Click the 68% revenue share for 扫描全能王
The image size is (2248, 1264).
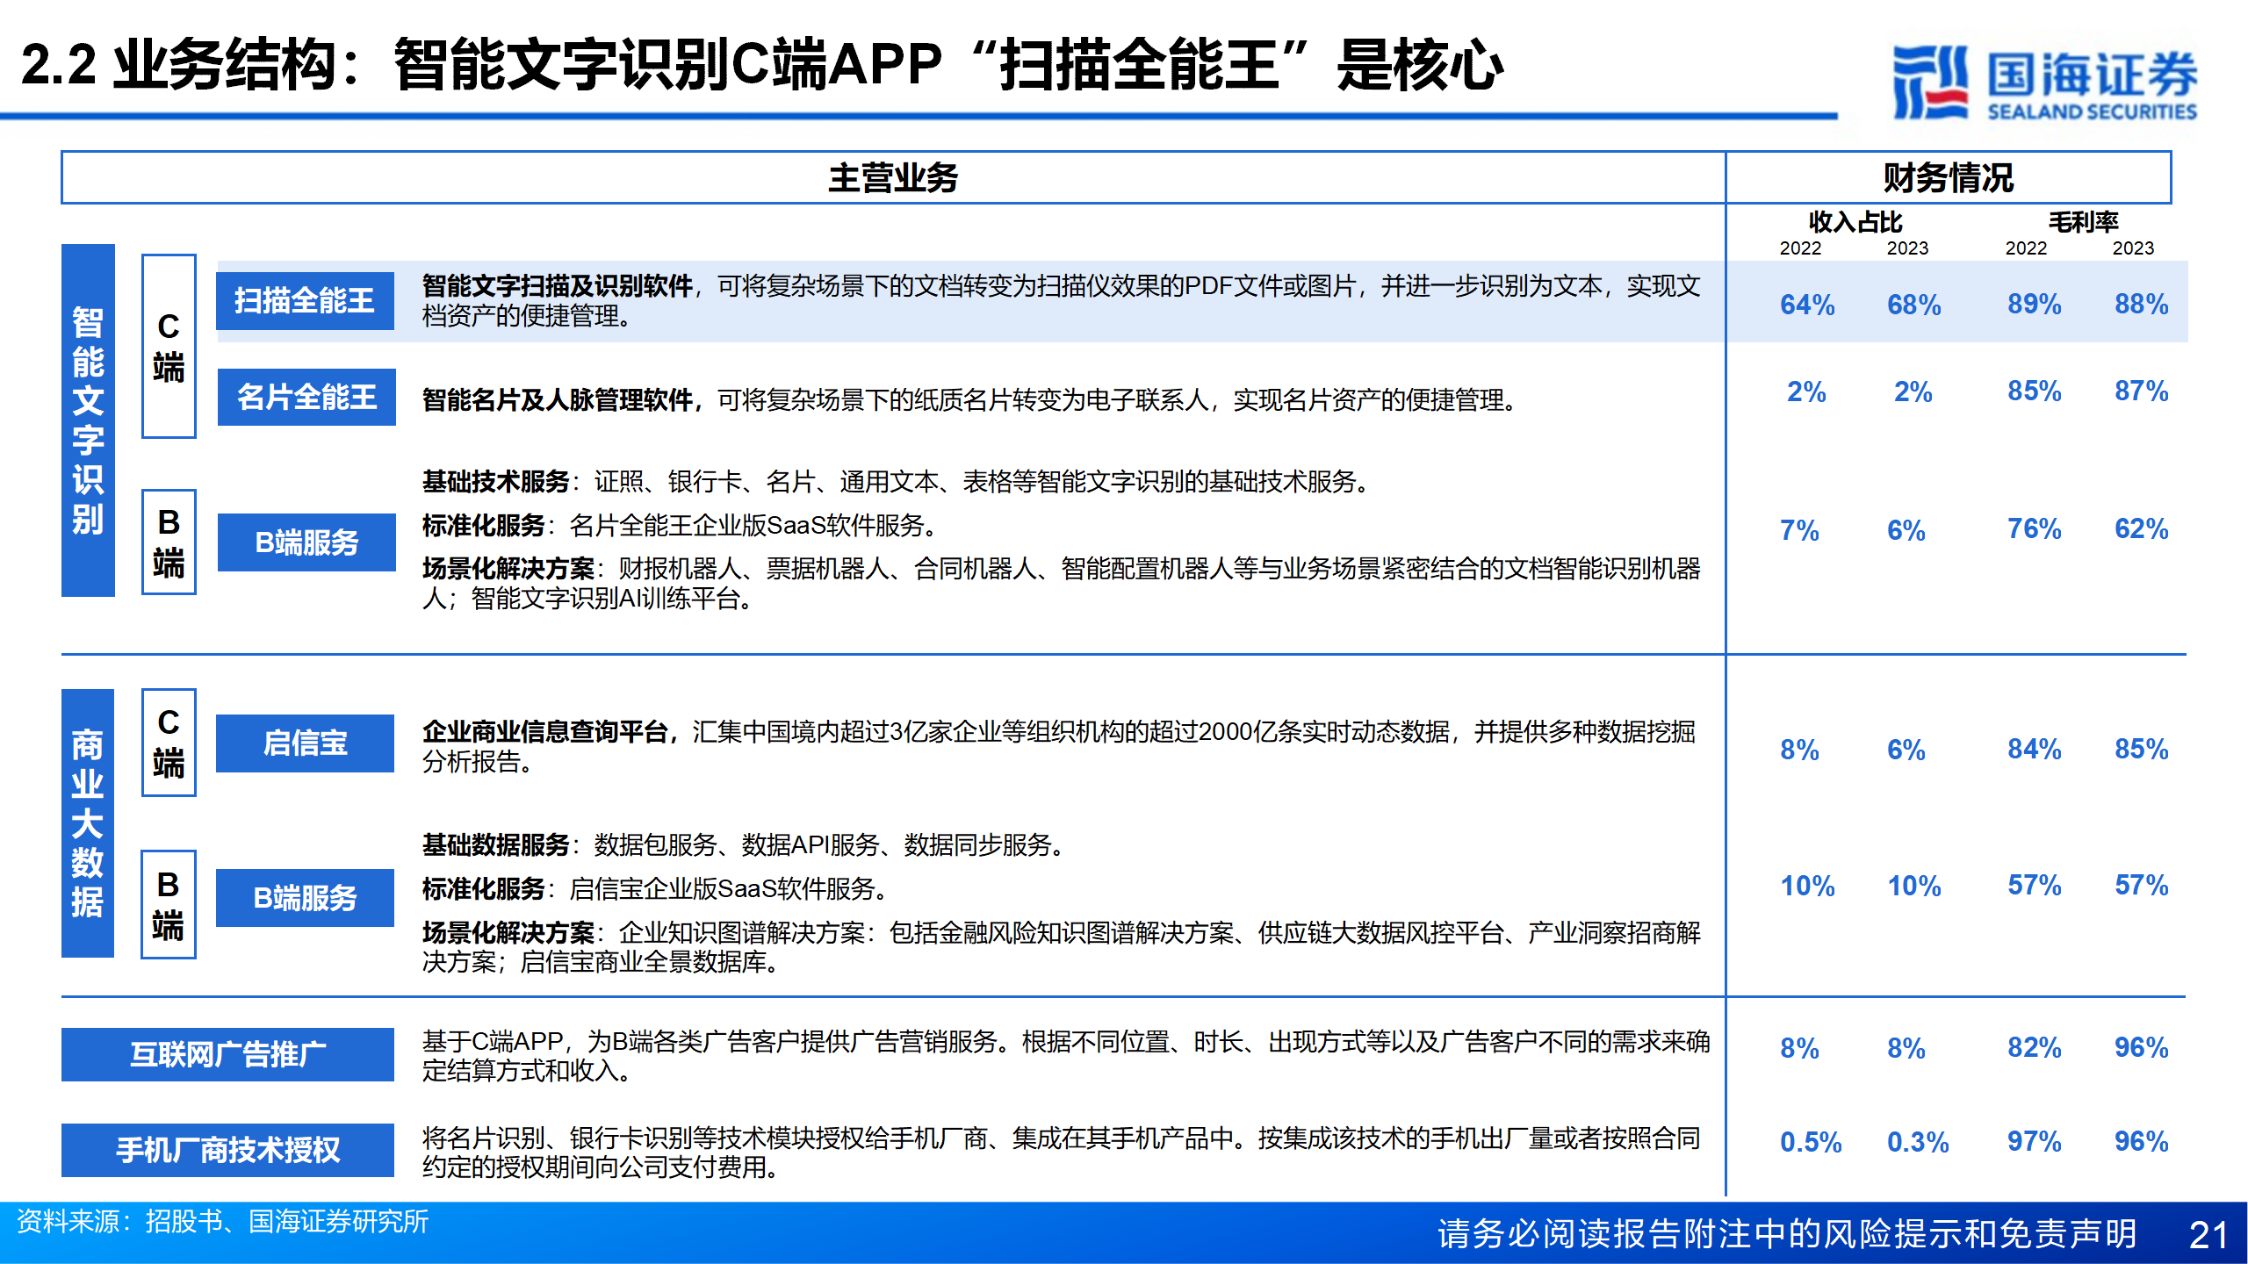[x=1914, y=305]
